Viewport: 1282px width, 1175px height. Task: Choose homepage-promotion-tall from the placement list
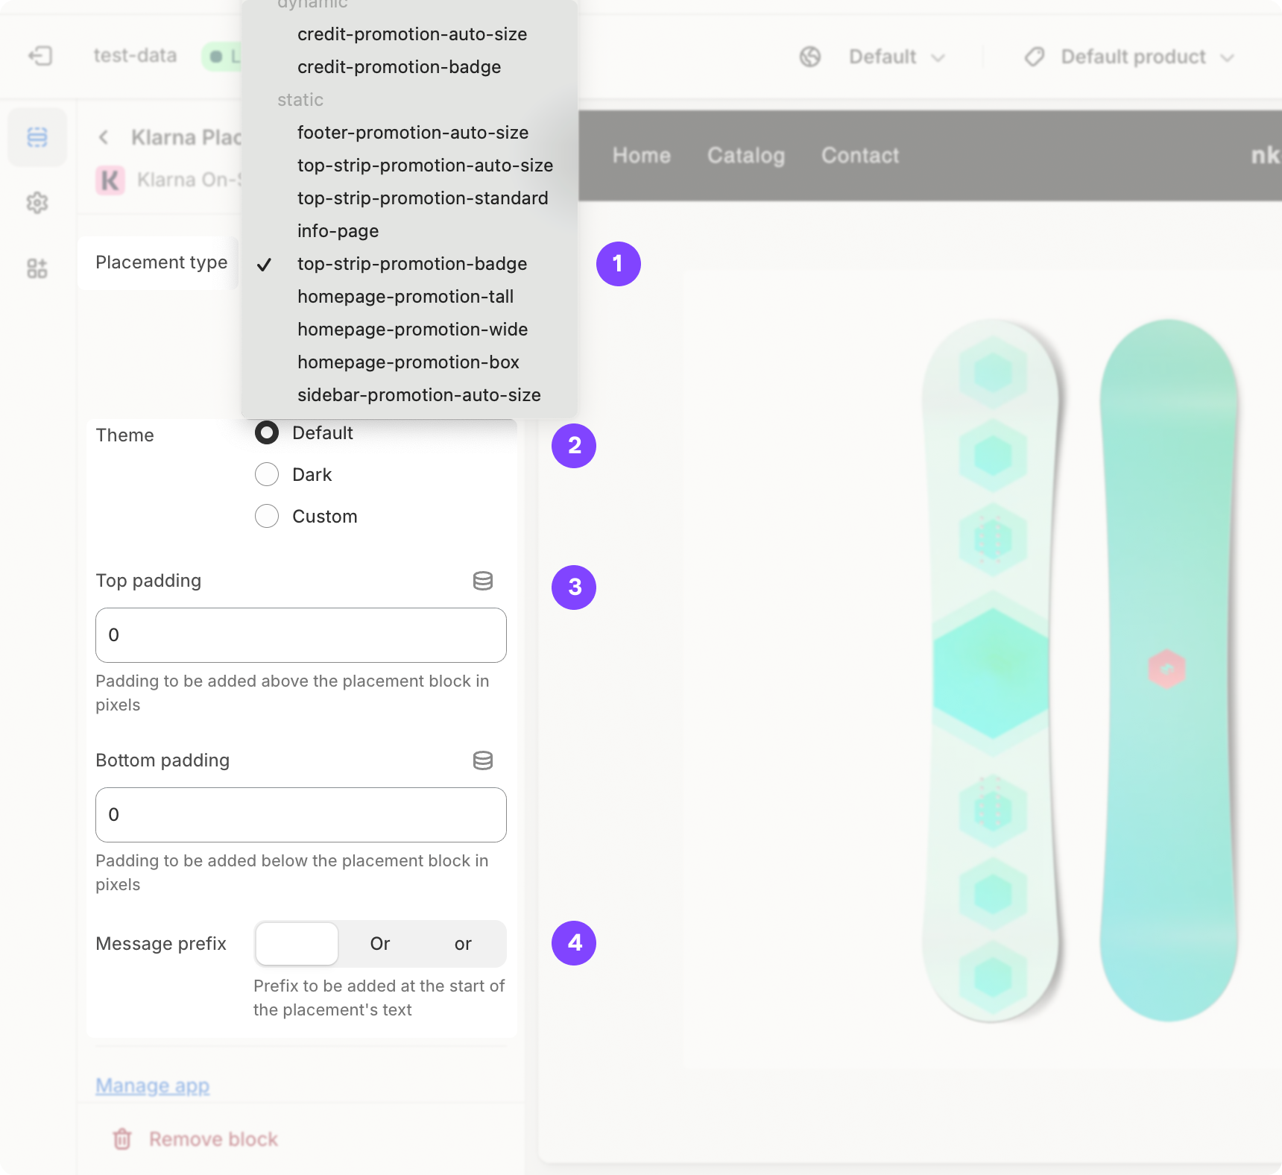[405, 296]
